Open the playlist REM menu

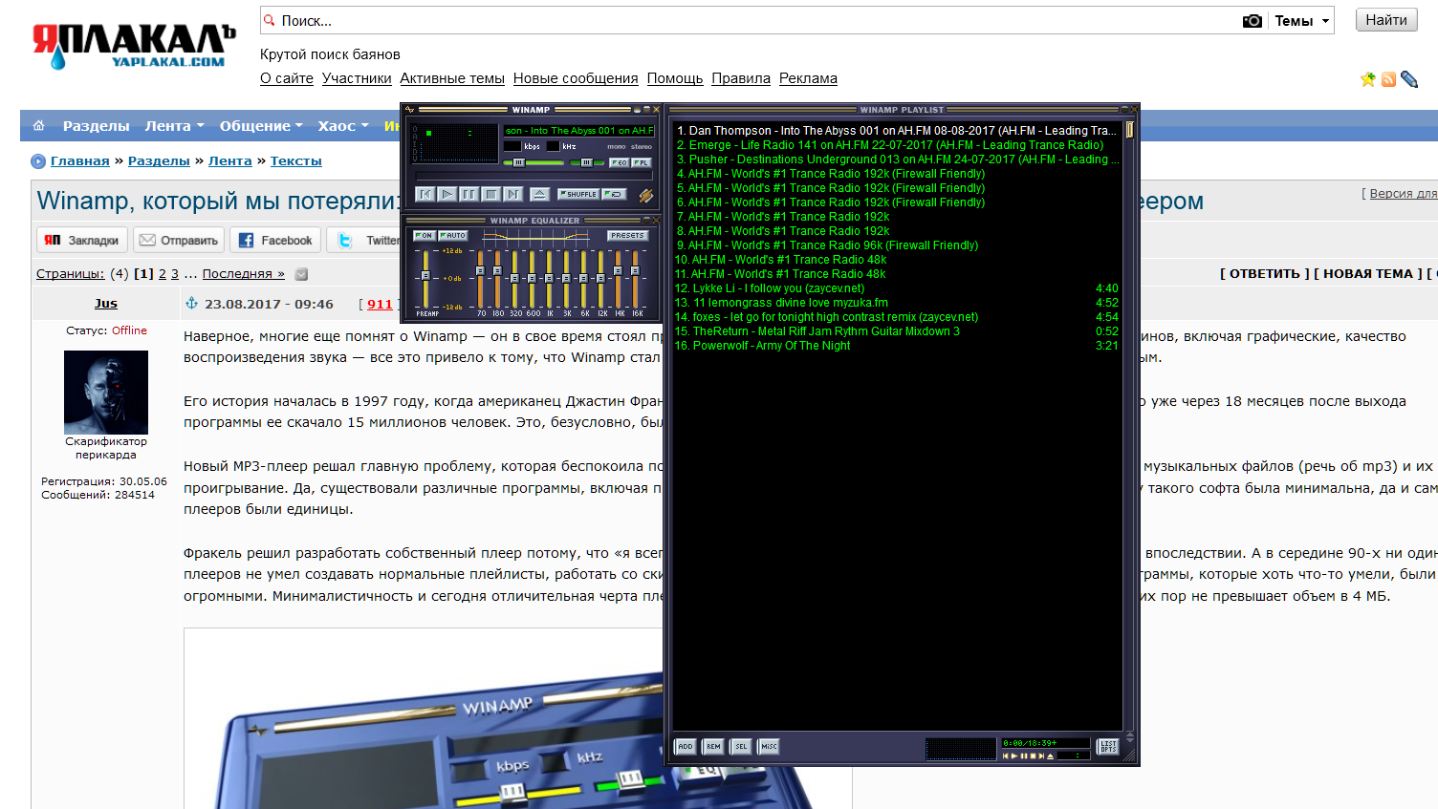(713, 747)
